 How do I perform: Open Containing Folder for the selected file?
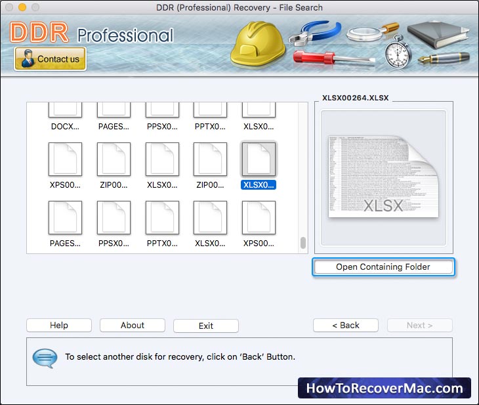[383, 267]
